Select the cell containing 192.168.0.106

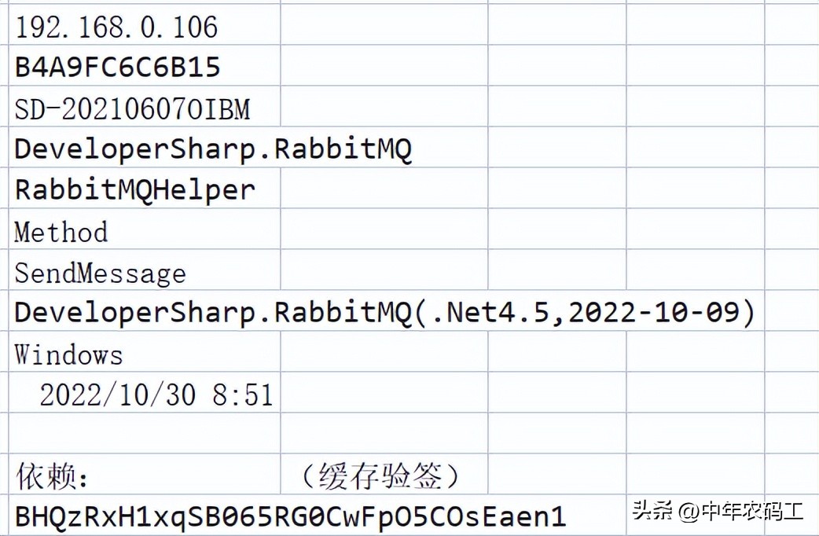click(x=116, y=28)
